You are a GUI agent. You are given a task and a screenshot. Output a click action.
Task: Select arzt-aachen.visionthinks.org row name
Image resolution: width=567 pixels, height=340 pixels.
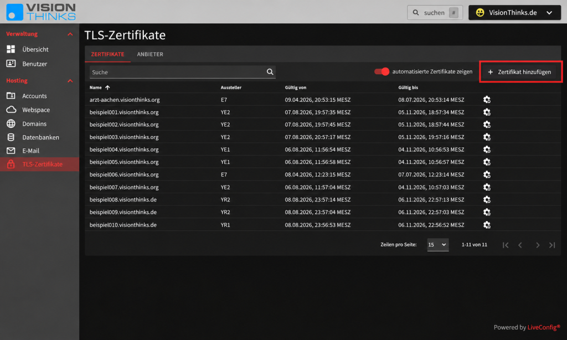[125, 100]
